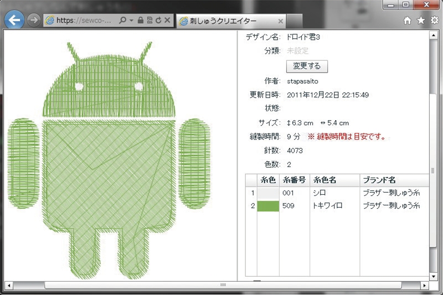Maximize the browser window
This screenshot has height=295, width=443.
406,5
